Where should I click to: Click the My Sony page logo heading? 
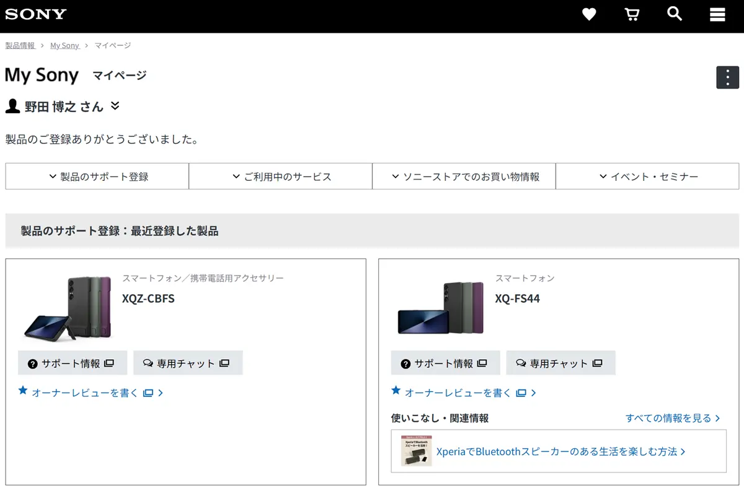click(42, 76)
